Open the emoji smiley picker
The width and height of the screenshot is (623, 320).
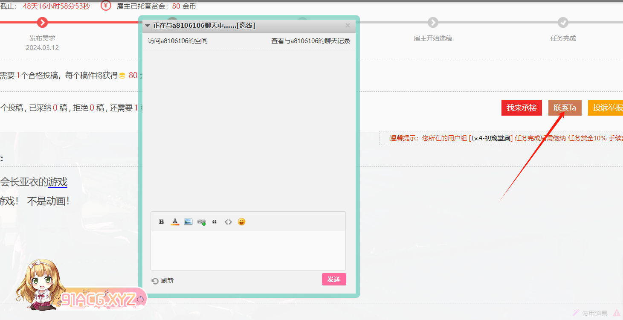[241, 222]
